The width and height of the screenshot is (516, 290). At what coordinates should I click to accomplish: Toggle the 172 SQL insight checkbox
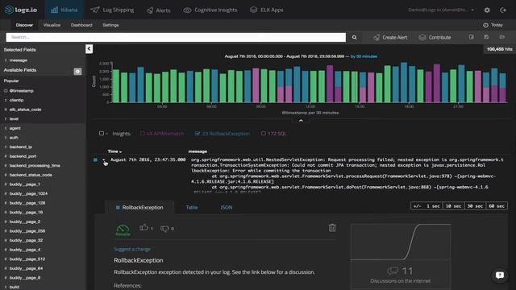264,134
